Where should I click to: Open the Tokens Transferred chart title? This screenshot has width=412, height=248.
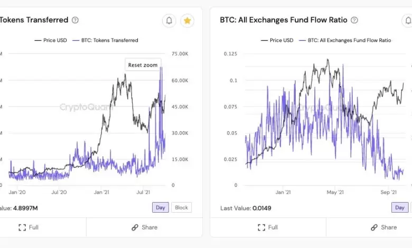coord(34,20)
